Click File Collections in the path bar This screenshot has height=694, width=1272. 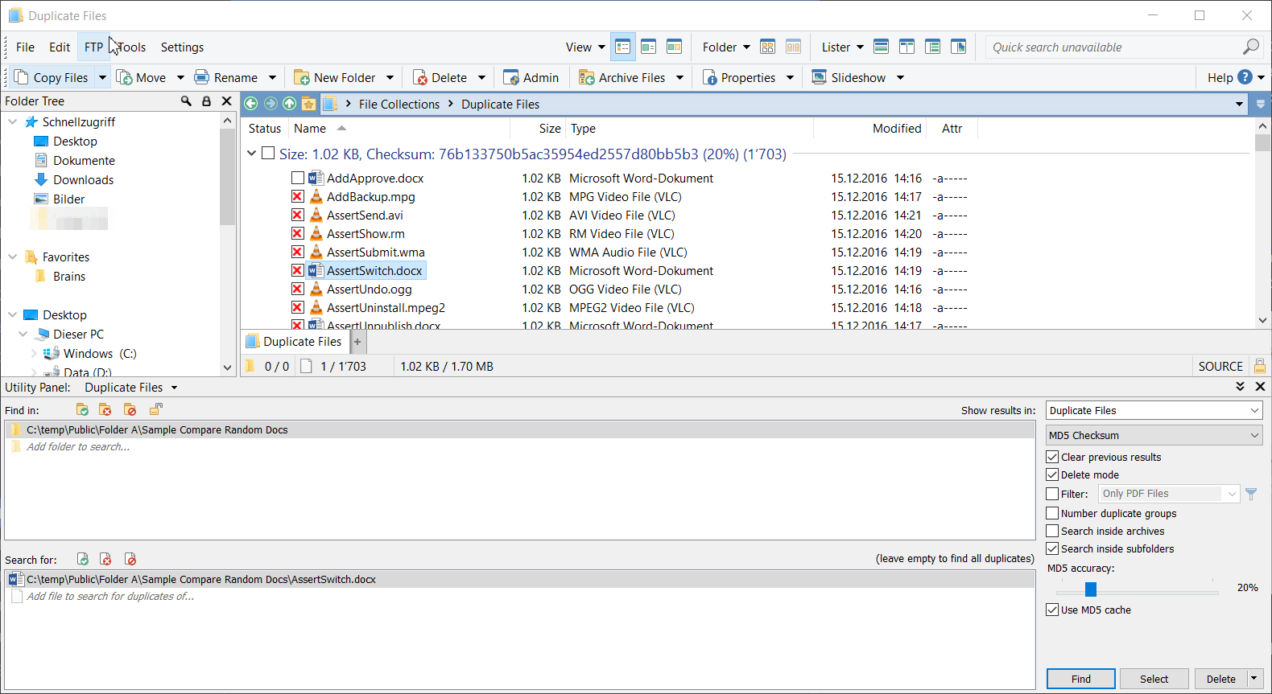point(399,104)
